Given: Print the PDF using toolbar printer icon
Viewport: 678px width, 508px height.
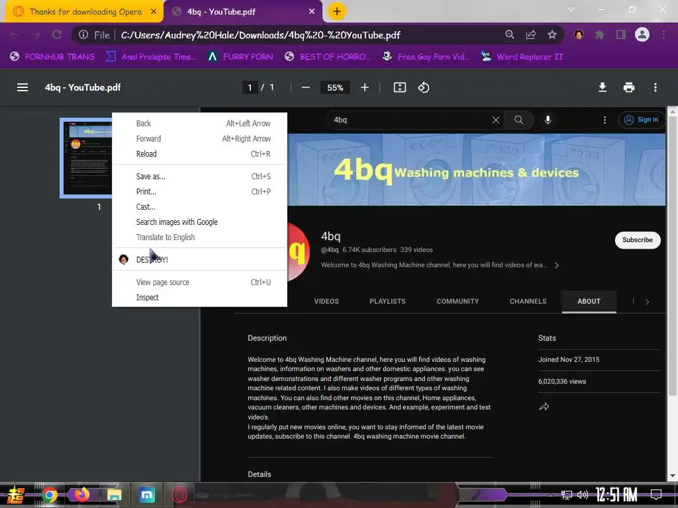Looking at the screenshot, I should click(x=629, y=88).
